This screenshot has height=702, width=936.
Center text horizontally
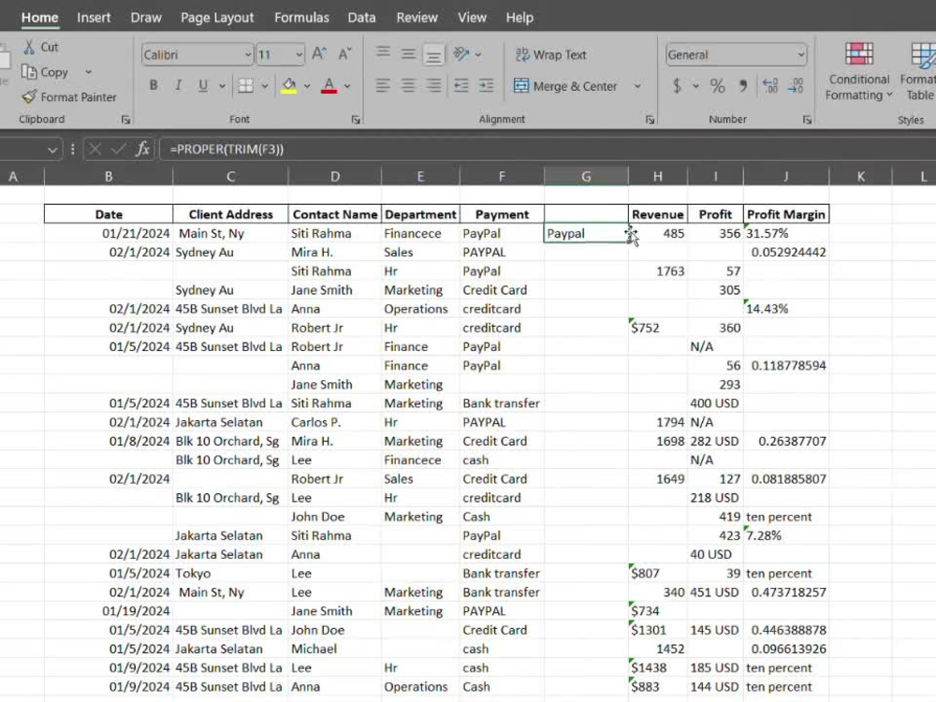tap(408, 86)
